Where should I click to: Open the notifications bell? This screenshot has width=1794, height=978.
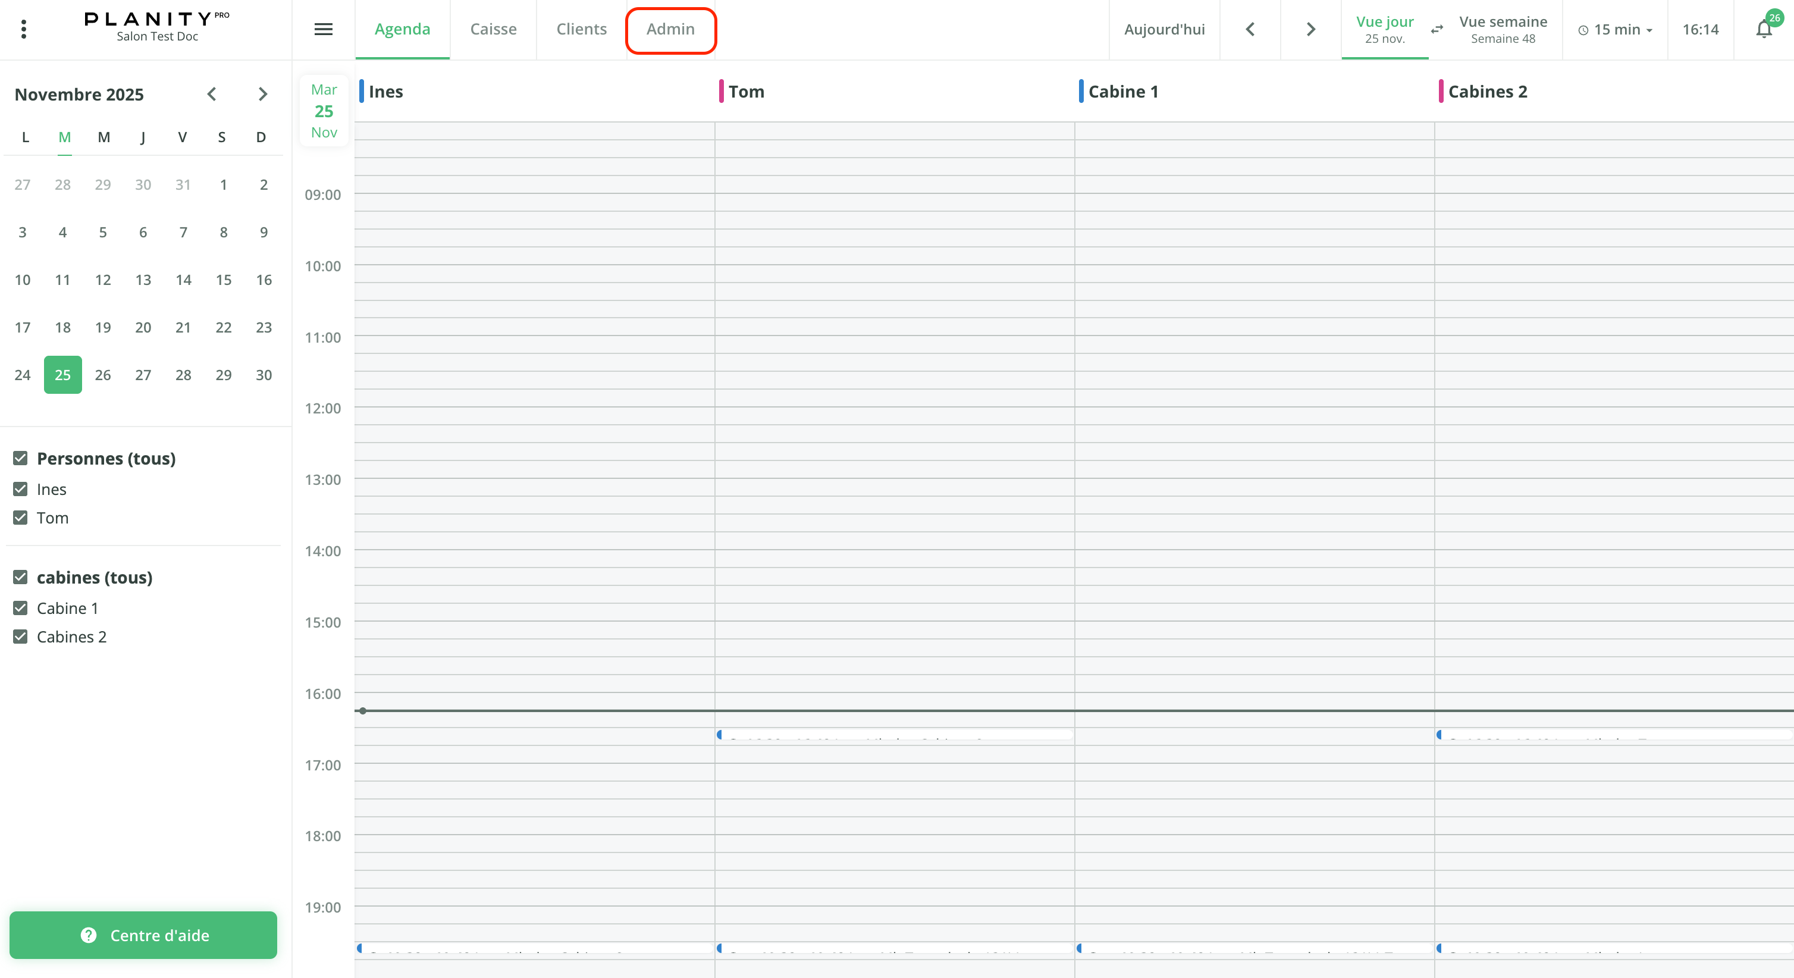[x=1763, y=29]
